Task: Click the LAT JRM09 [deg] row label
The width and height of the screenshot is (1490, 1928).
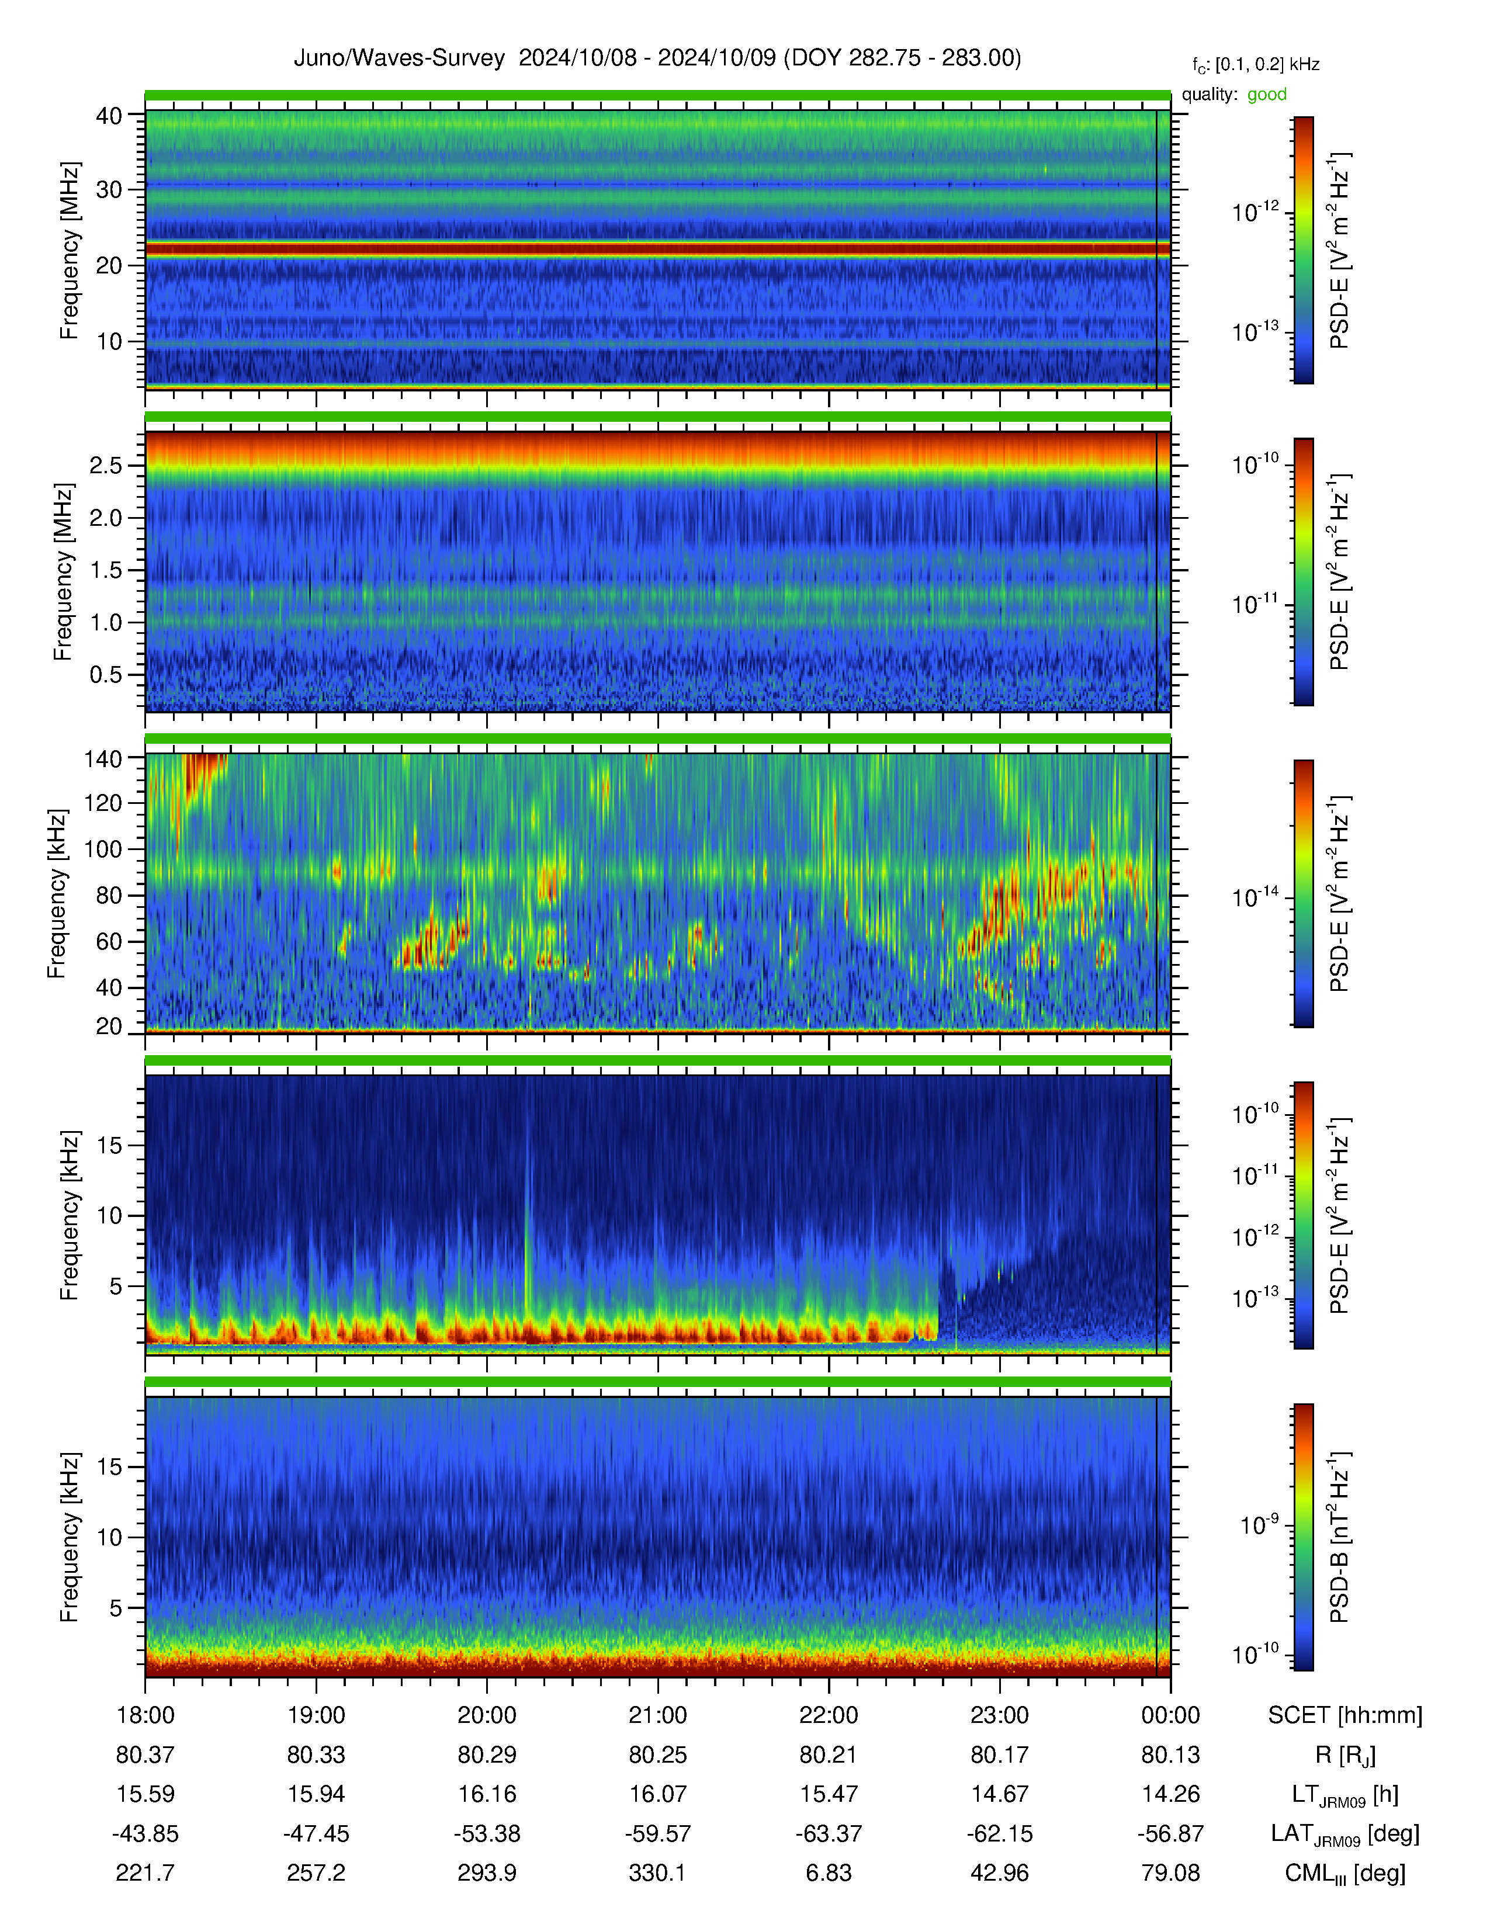Action: tap(1345, 1835)
